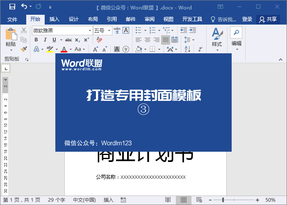
Task: Align text right
Action: pos(157,40)
